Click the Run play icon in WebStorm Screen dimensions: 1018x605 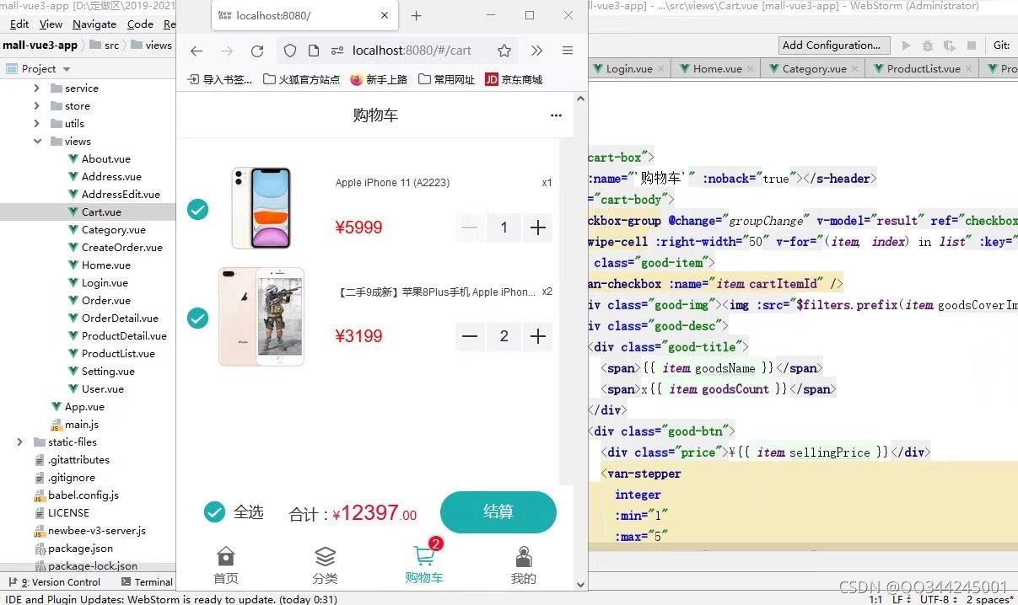pos(907,46)
